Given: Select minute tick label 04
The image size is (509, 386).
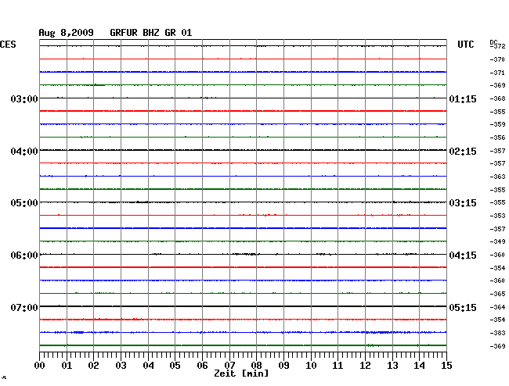Looking at the screenshot, I should click(148, 366).
